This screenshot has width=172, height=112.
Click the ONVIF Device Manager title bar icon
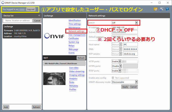coord(3,3)
